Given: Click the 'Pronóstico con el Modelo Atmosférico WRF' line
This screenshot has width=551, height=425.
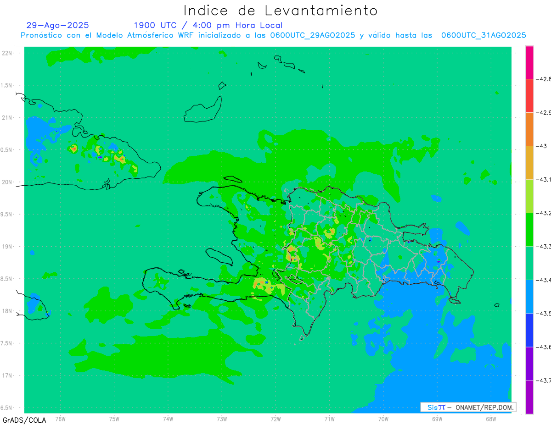Looking at the screenshot, I should pos(273,35).
